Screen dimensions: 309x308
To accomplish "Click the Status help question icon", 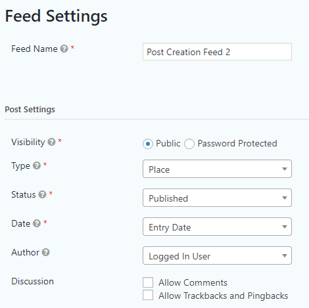I will click(42, 194).
